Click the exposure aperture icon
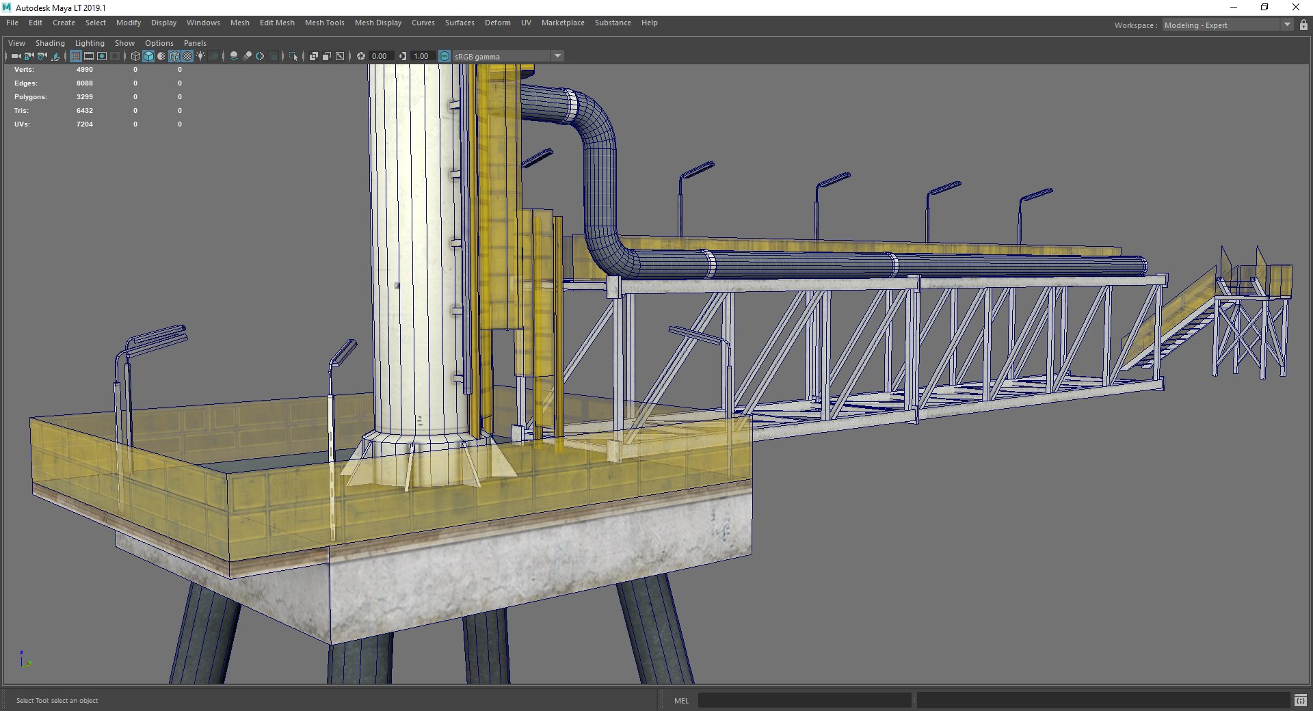 point(361,56)
